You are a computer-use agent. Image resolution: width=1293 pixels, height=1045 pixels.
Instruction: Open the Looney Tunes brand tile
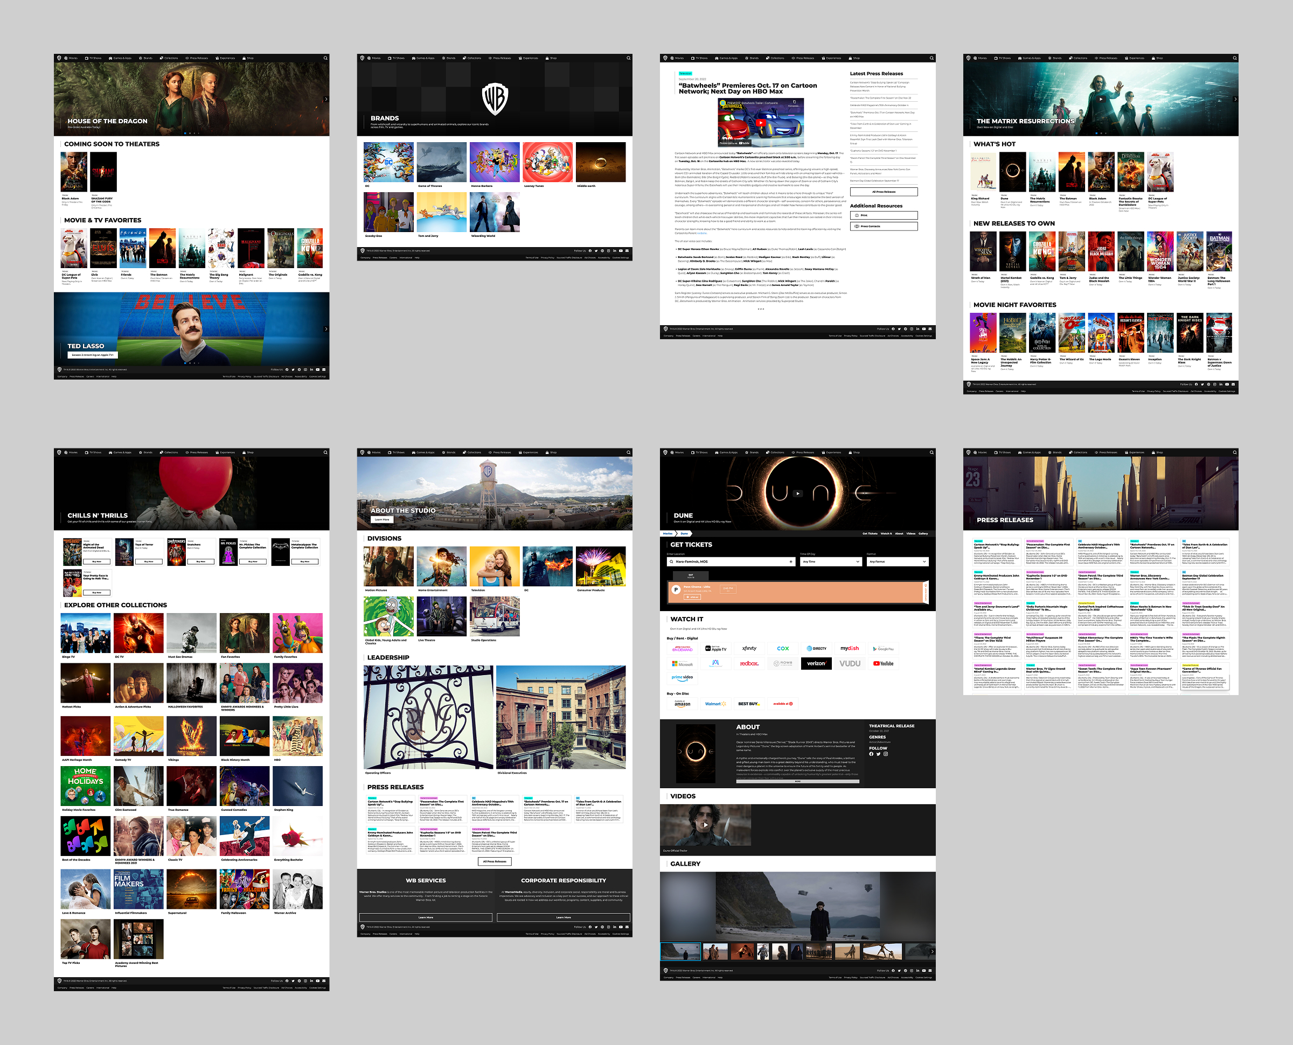pos(547,162)
